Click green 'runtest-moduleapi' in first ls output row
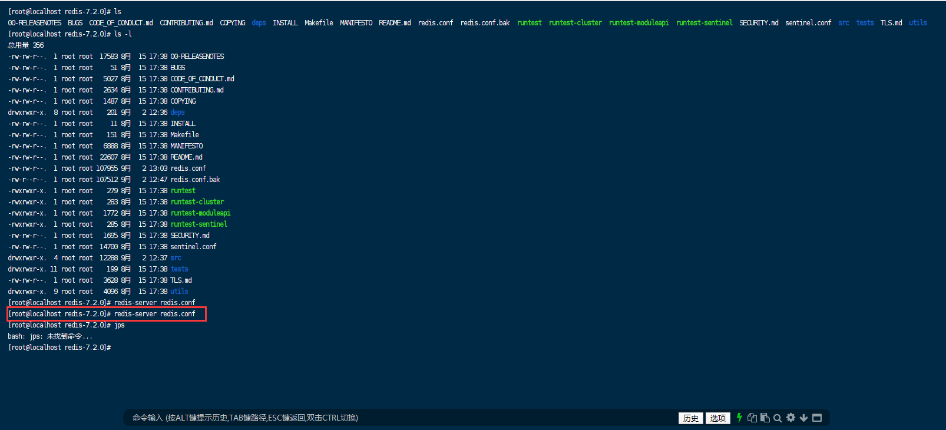The image size is (946, 430). click(639, 23)
